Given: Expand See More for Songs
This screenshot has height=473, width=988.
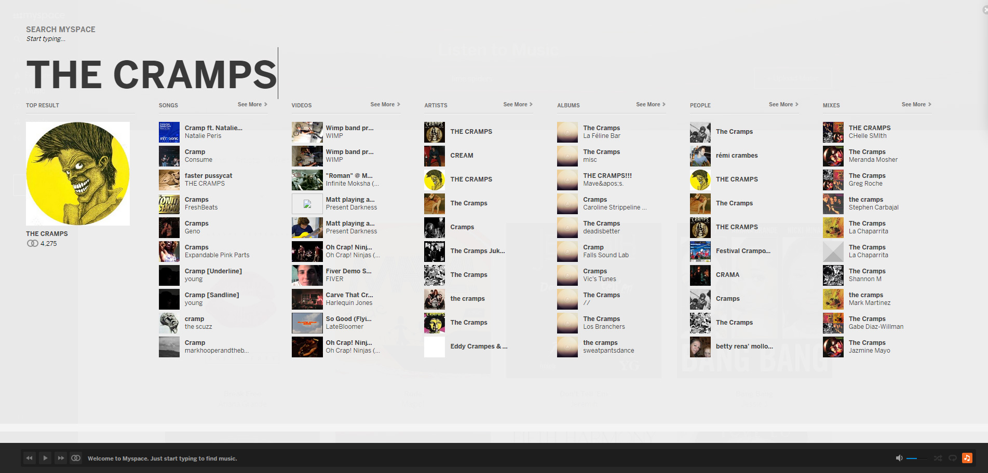Looking at the screenshot, I should [x=252, y=104].
